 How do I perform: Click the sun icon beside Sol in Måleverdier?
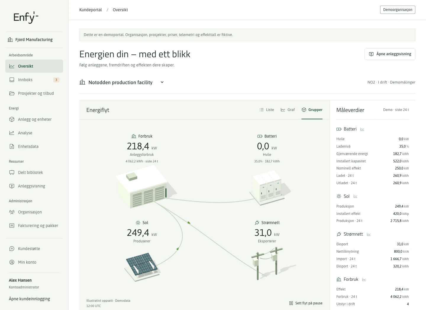(x=339, y=196)
